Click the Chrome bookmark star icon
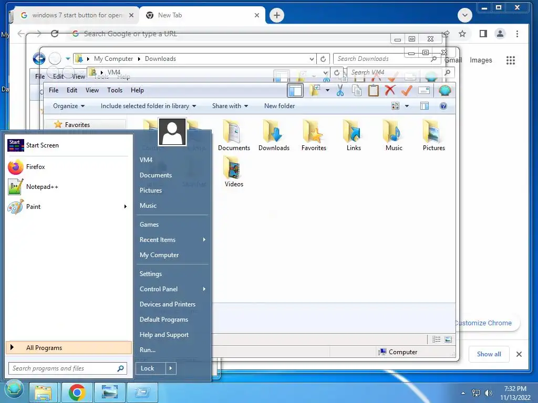This screenshot has height=403, width=538. (462, 34)
